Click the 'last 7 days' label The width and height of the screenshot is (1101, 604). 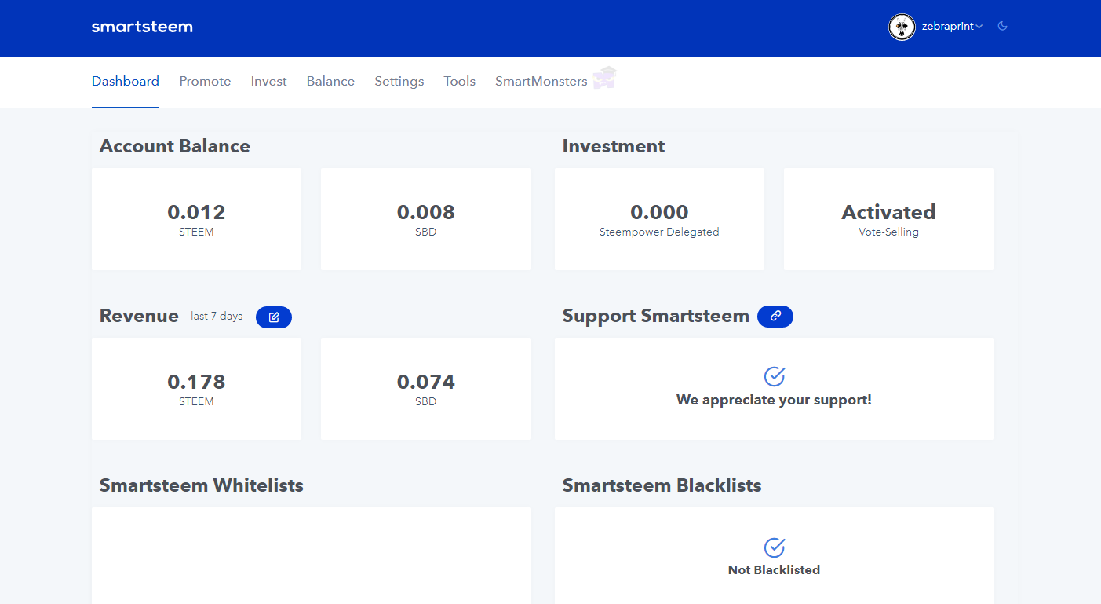tap(217, 316)
